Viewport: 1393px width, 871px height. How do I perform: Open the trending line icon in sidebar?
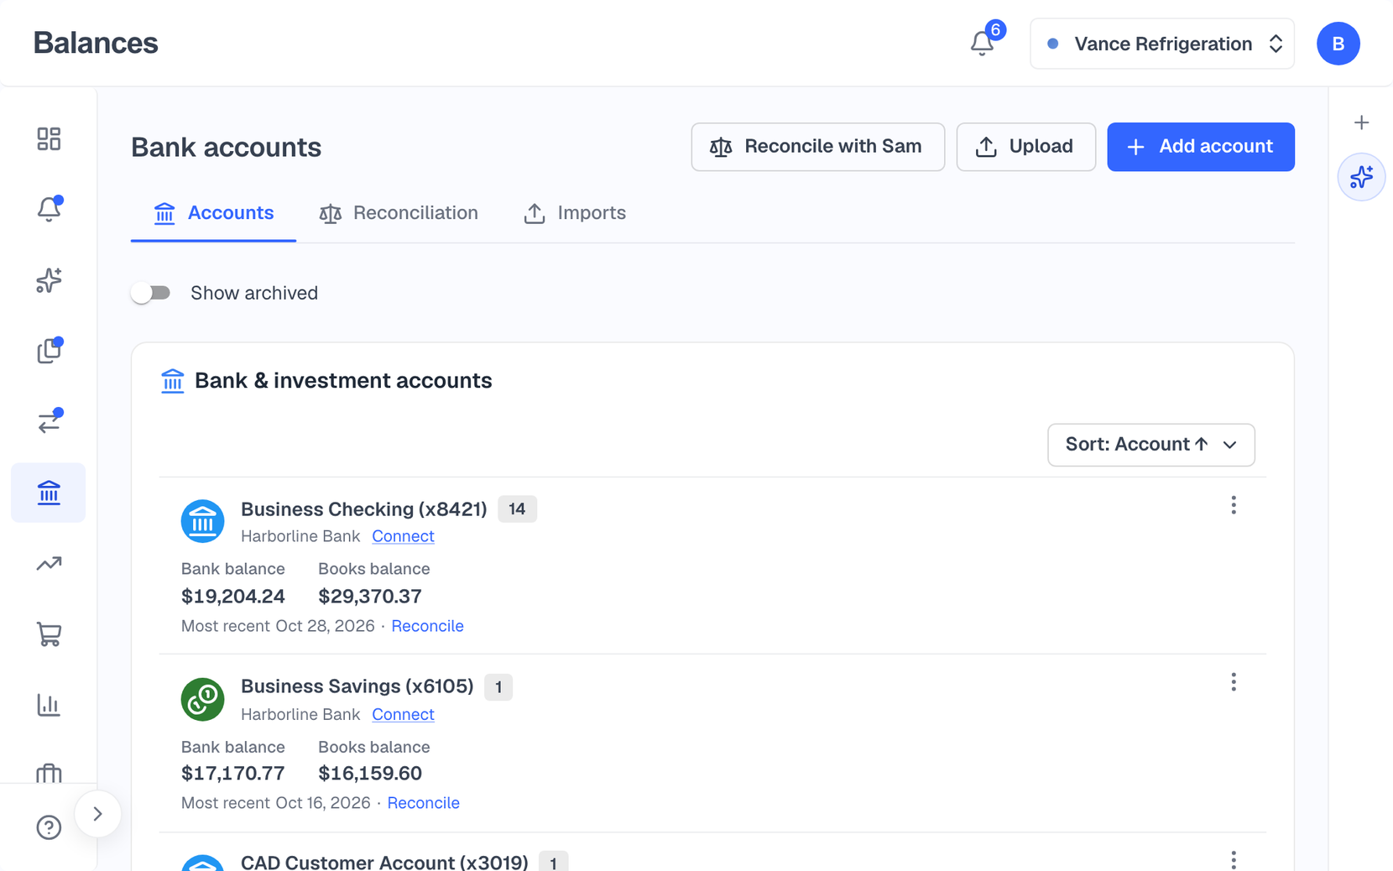49,563
